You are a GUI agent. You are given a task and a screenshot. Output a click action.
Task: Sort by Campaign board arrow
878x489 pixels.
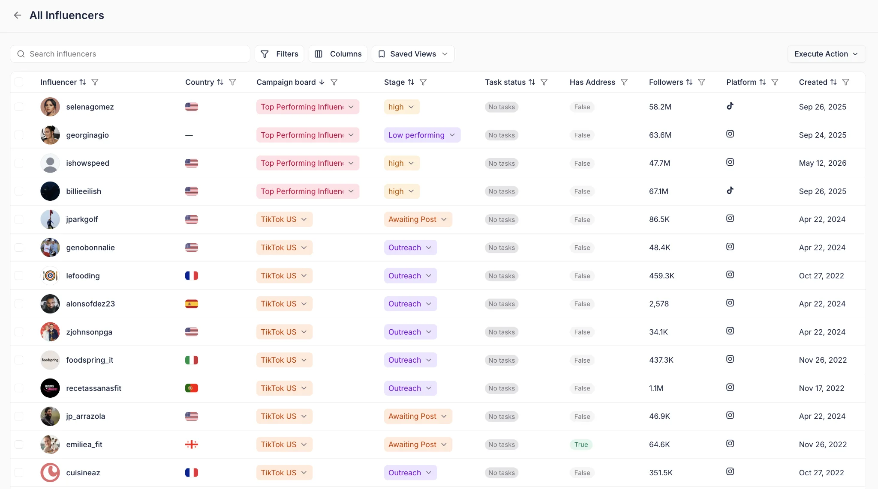coord(322,82)
